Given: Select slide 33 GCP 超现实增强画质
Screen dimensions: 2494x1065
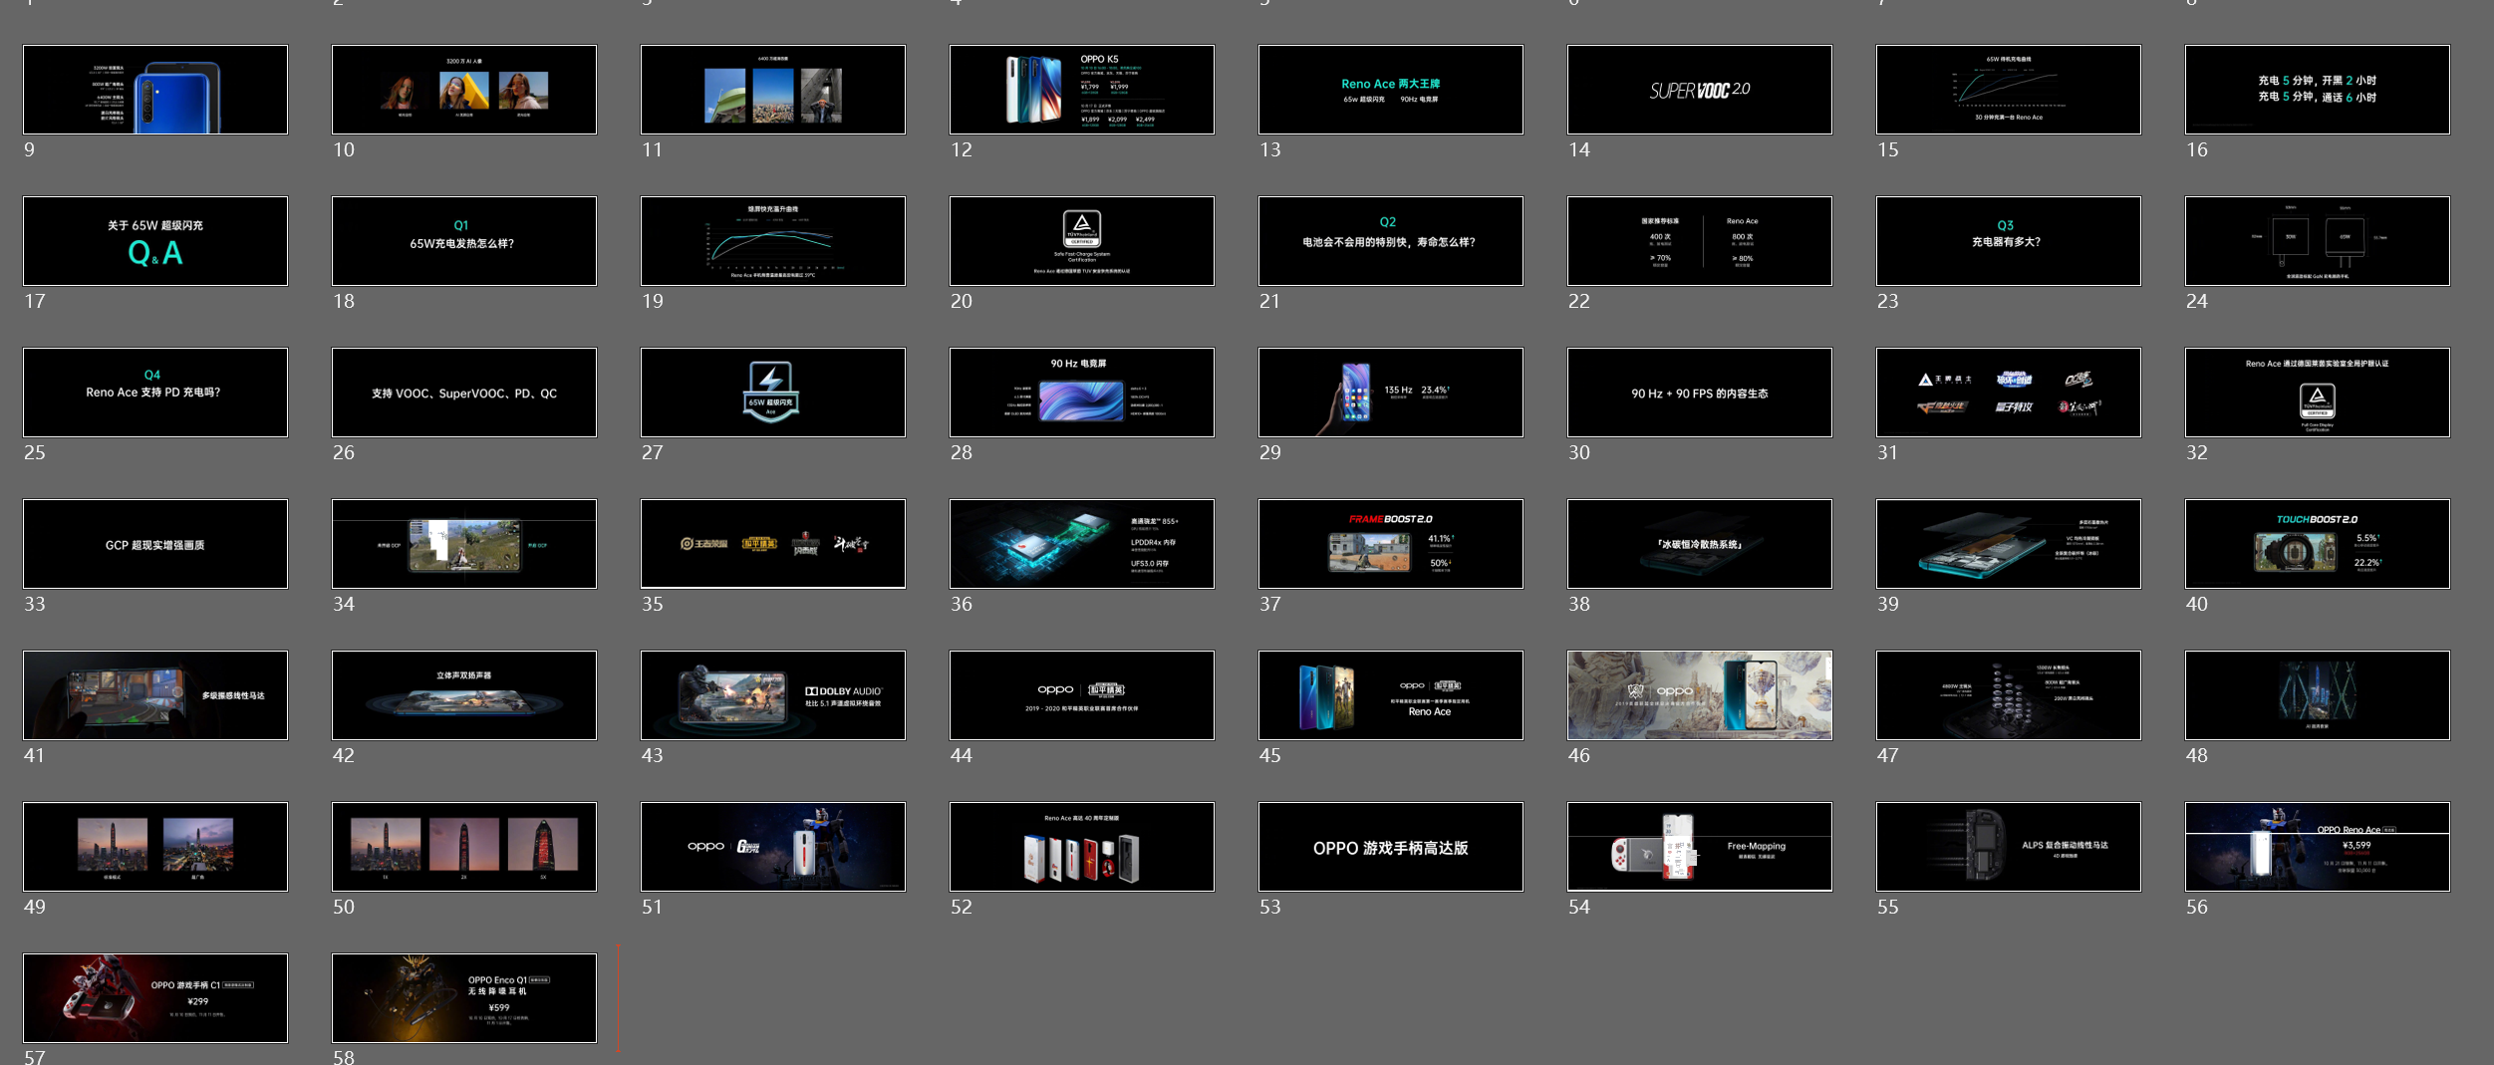Looking at the screenshot, I should 155,544.
